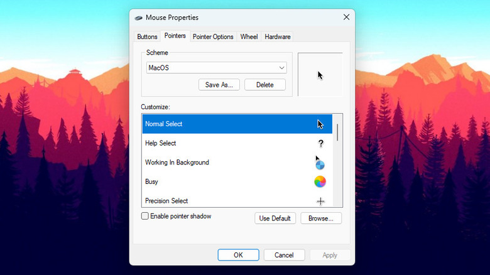Close the Mouse Properties window
The height and width of the screenshot is (275, 490).
point(346,17)
